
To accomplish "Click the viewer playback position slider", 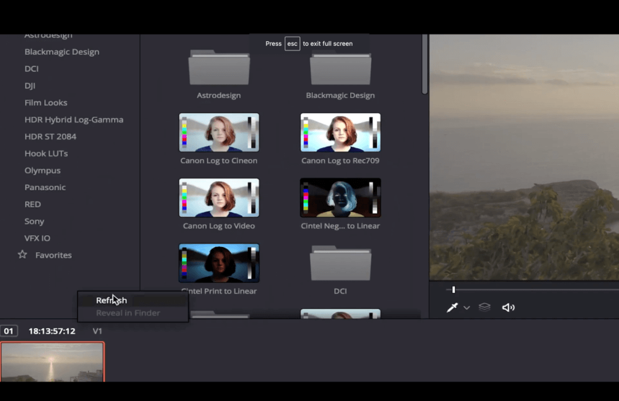I will (x=453, y=289).
